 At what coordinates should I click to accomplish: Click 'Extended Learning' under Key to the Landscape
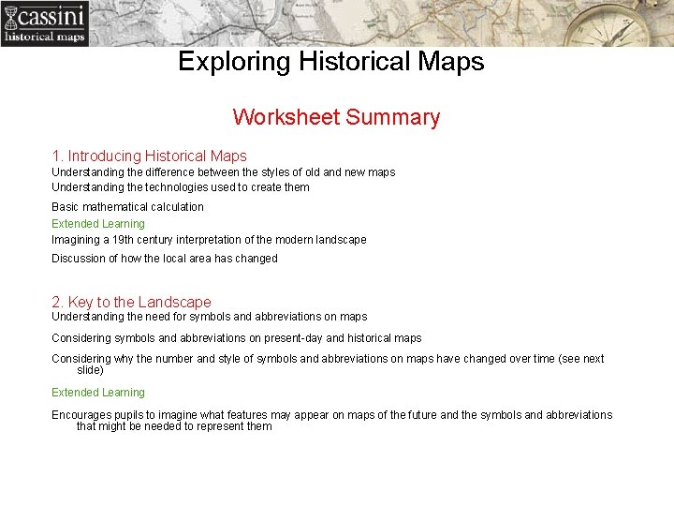tap(98, 393)
